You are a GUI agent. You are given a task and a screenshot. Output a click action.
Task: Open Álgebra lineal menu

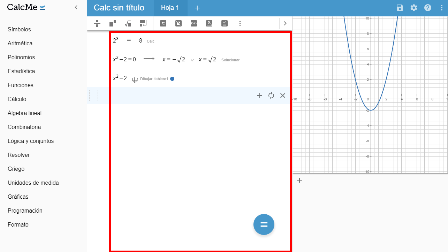point(24,113)
